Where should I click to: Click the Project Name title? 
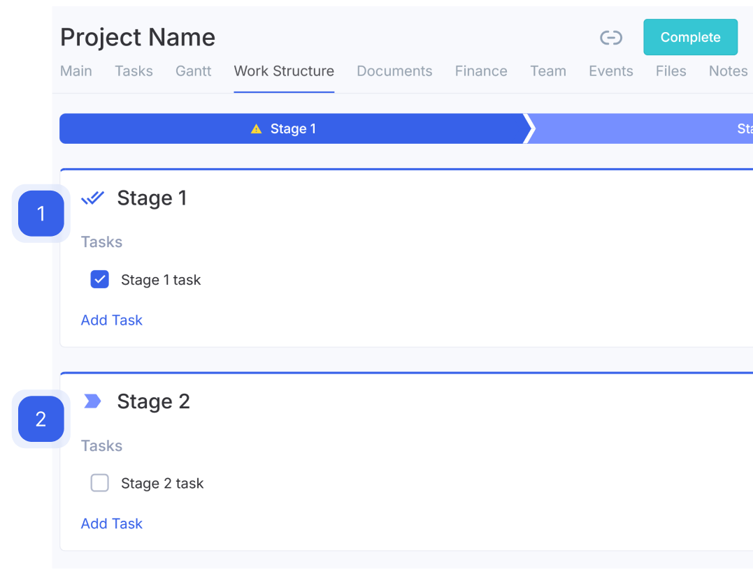click(x=138, y=38)
